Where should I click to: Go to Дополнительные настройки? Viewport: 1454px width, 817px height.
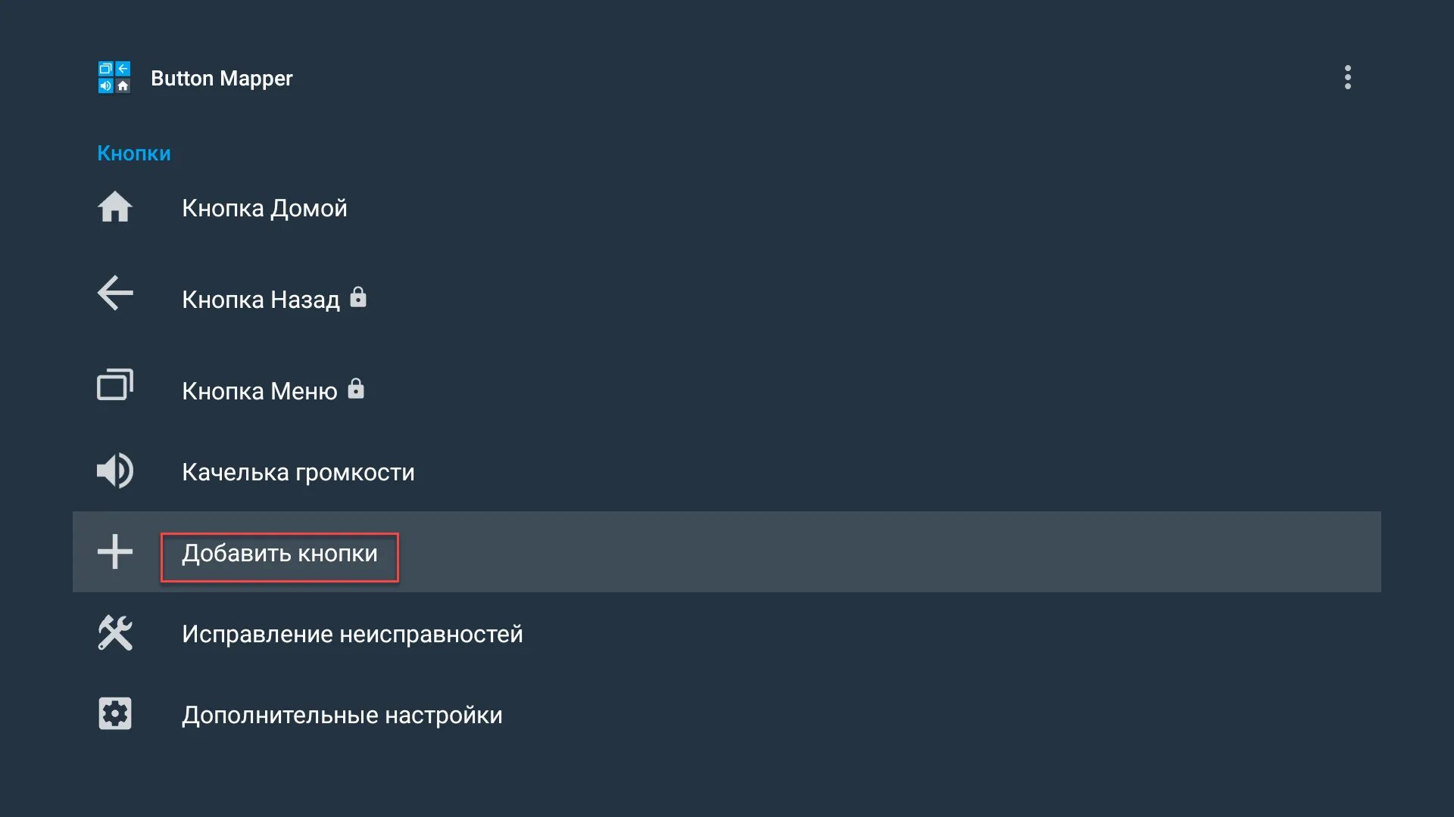[342, 715]
